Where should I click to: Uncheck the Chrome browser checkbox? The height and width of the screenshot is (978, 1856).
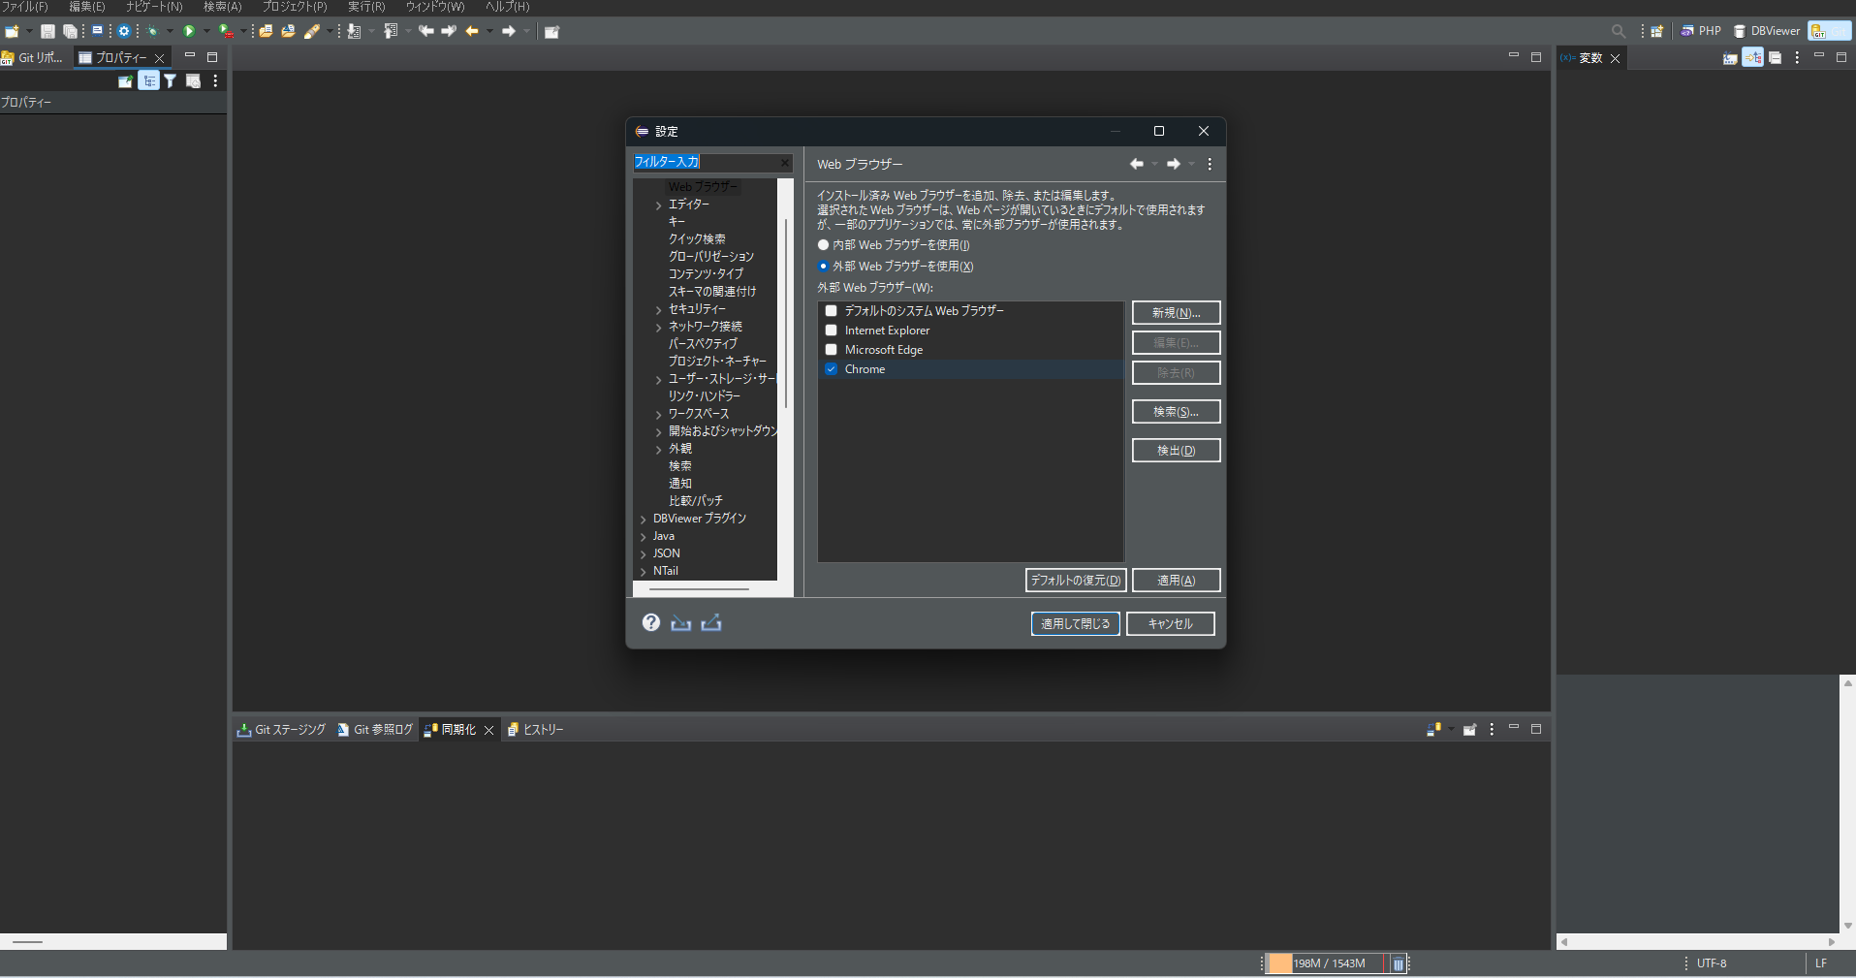coord(831,369)
